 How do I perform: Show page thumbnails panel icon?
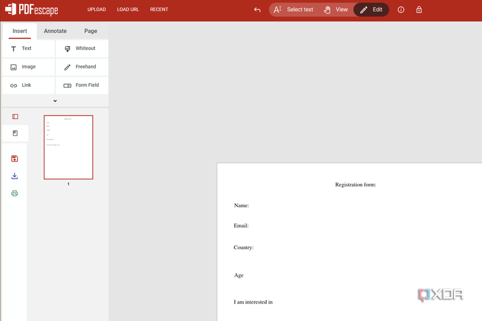15,116
